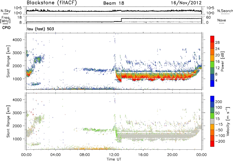
Task: Click the 4000 tick on the power panel
Action: click(x=17, y=40)
